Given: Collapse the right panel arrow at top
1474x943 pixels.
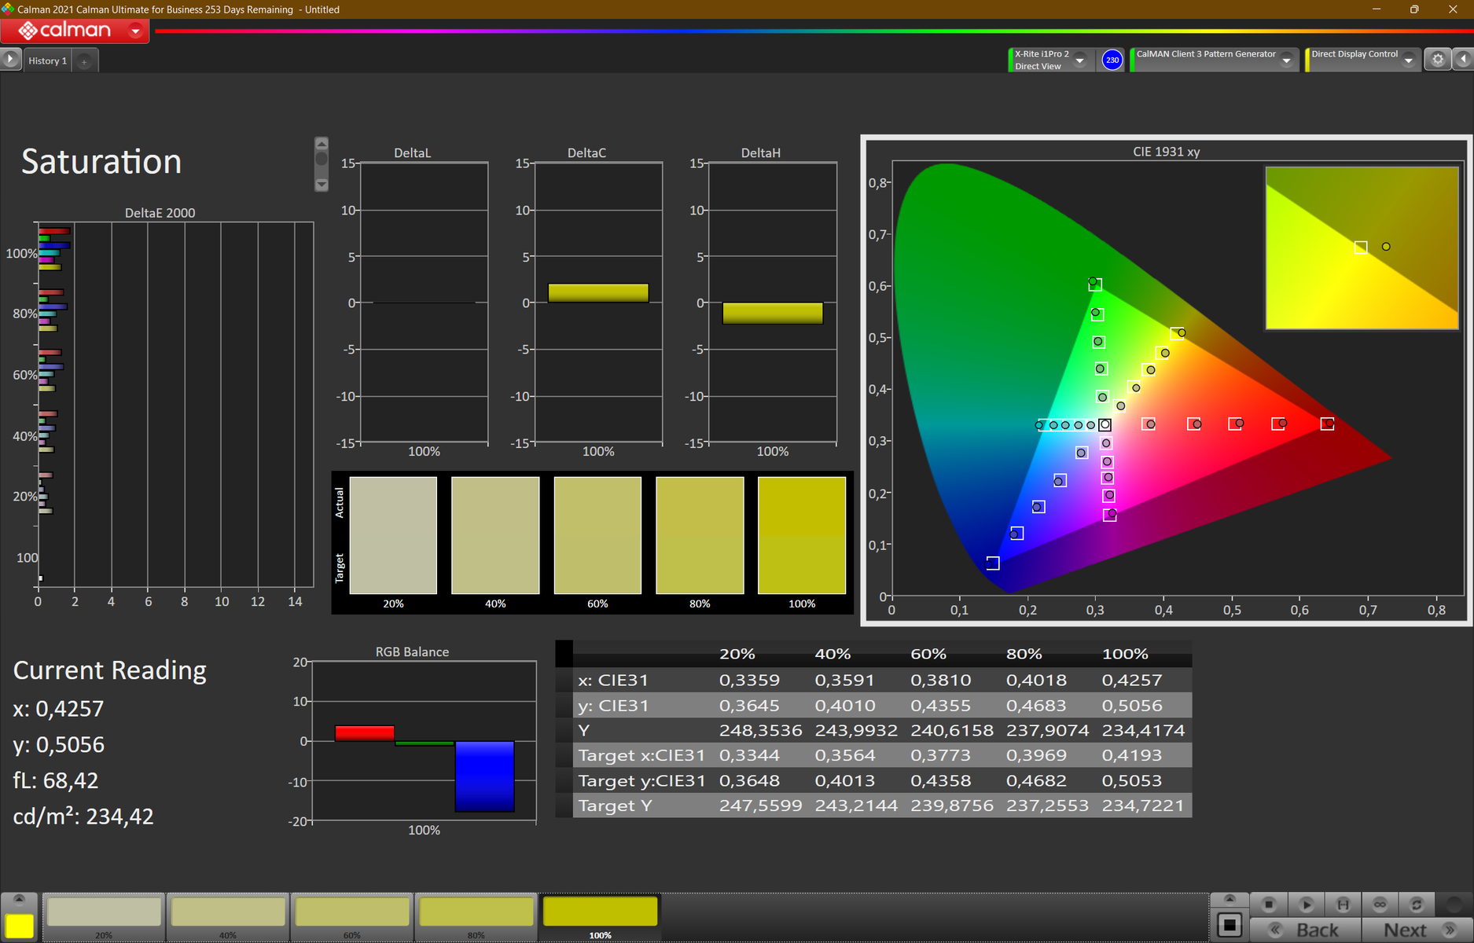Looking at the screenshot, I should coord(1463,60).
